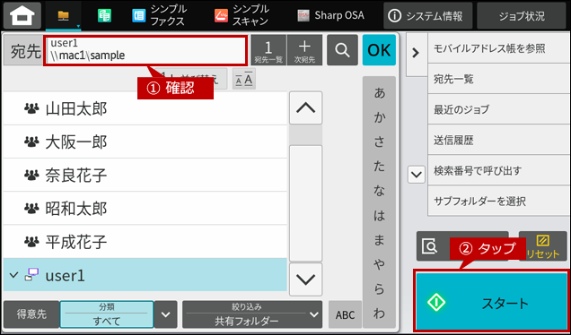Open the network folder mode icon
Screen dimensions: 571x335
(64, 15)
